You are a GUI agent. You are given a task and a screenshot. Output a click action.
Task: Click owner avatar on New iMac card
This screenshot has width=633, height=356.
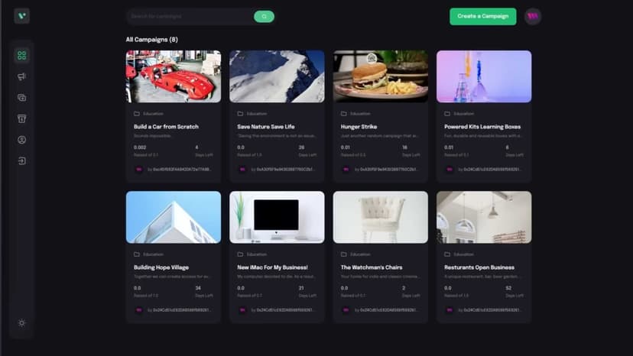point(242,310)
